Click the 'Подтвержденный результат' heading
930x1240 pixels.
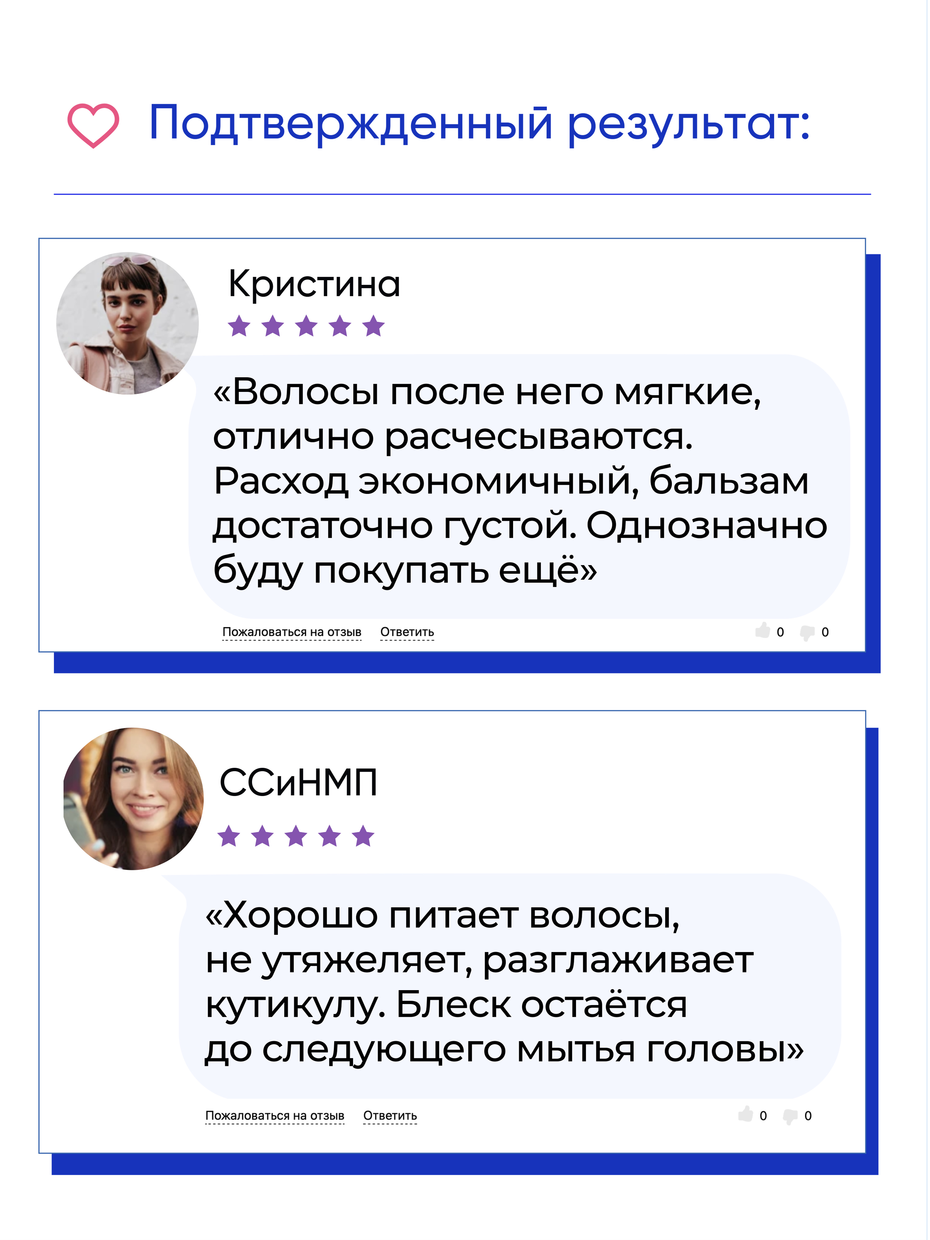pyautogui.click(x=479, y=123)
